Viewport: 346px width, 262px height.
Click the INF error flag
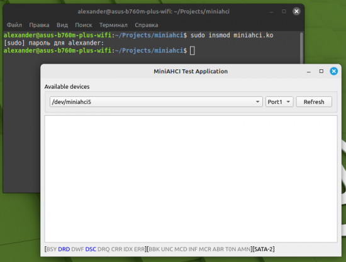tap(193, 249)
